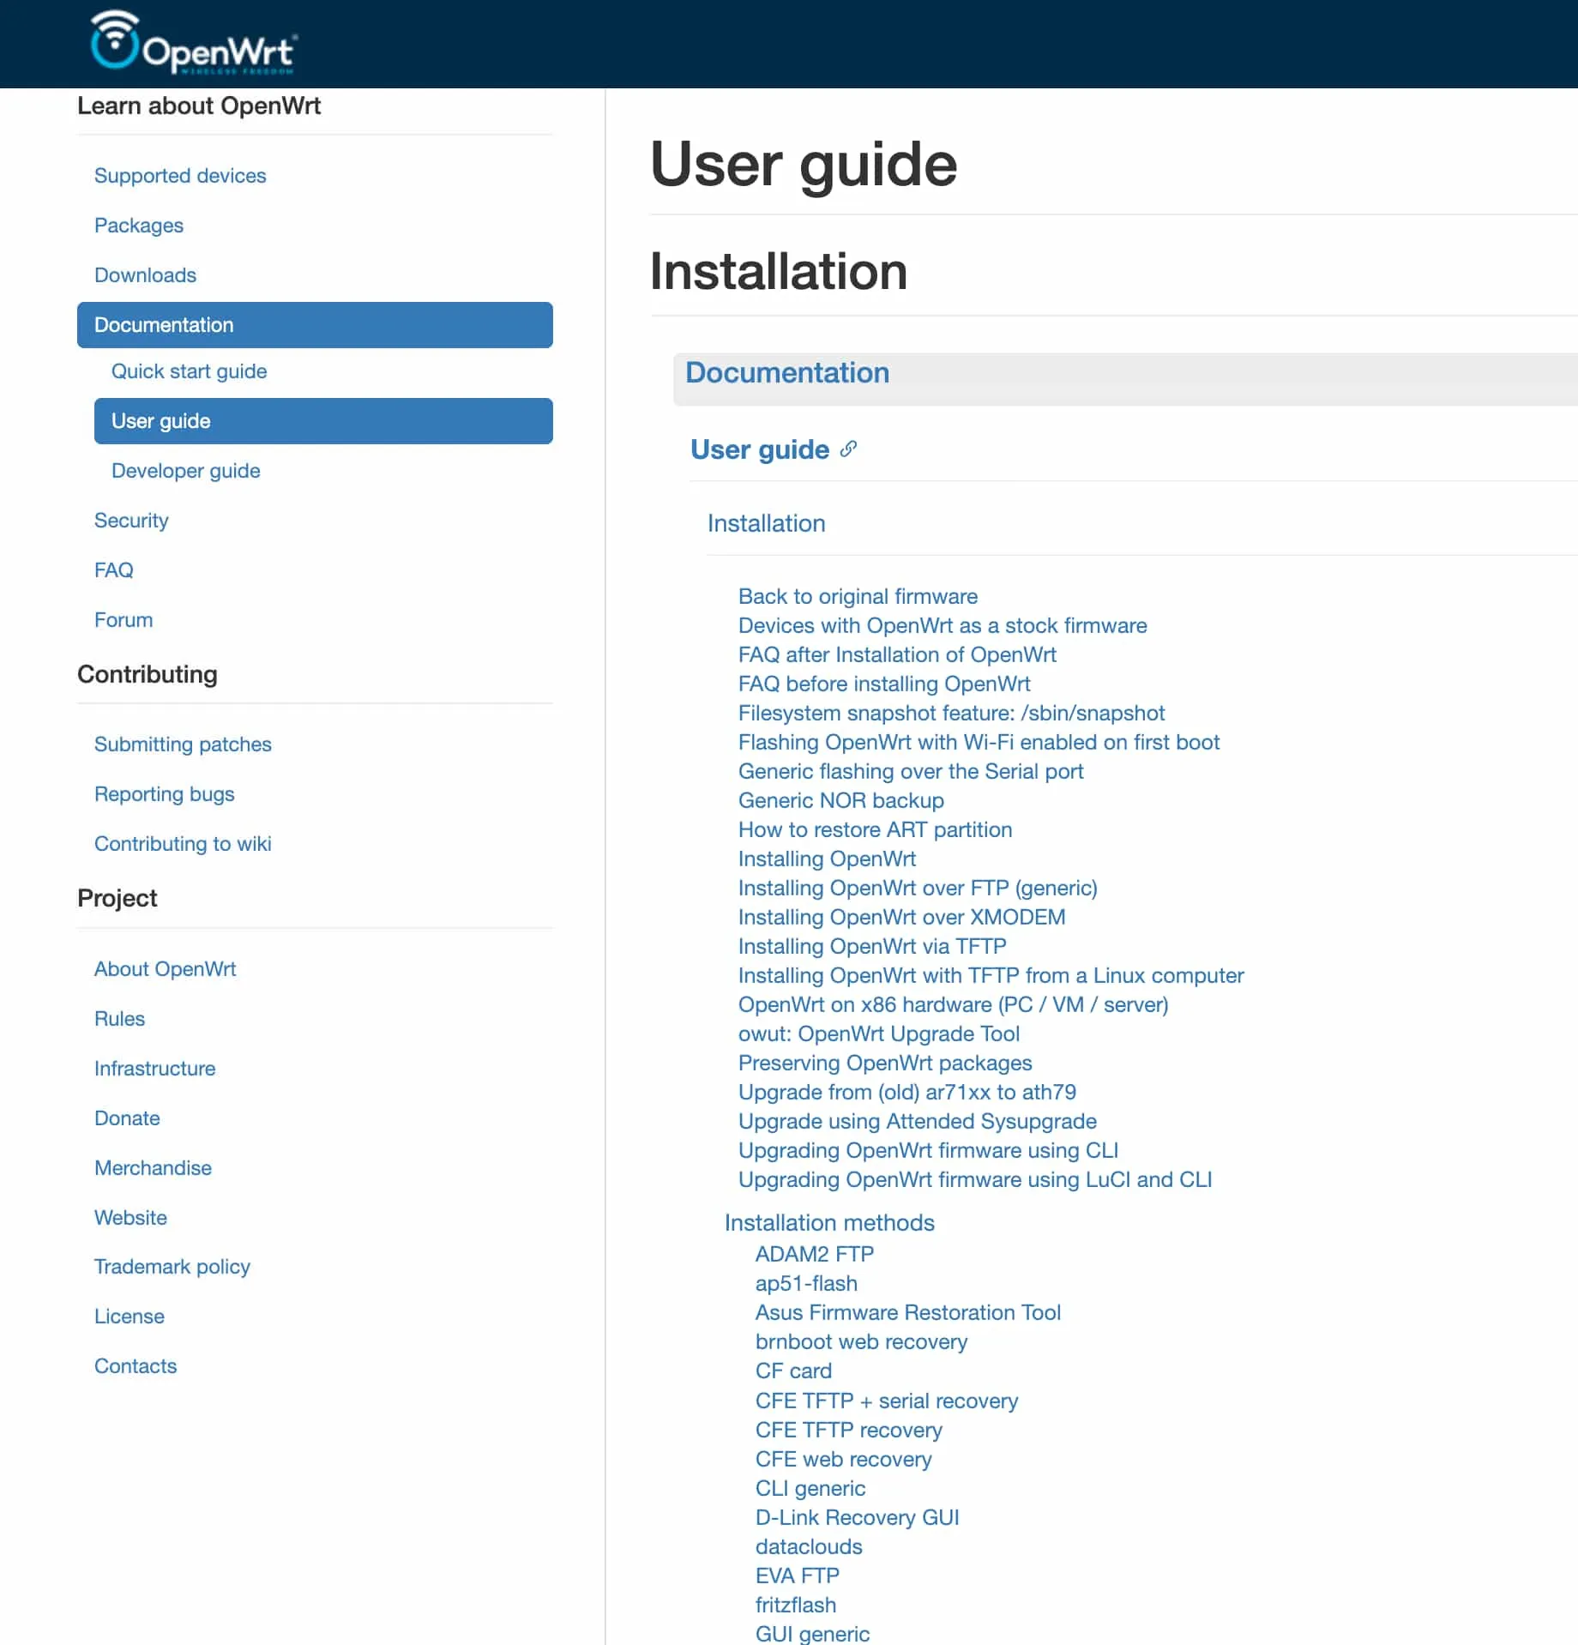
Task: Go to the Packages page
Action: click(138, 225)
